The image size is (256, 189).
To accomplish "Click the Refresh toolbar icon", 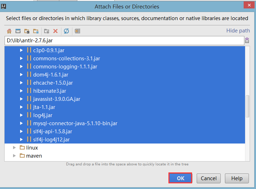I will tap(66, 31).
